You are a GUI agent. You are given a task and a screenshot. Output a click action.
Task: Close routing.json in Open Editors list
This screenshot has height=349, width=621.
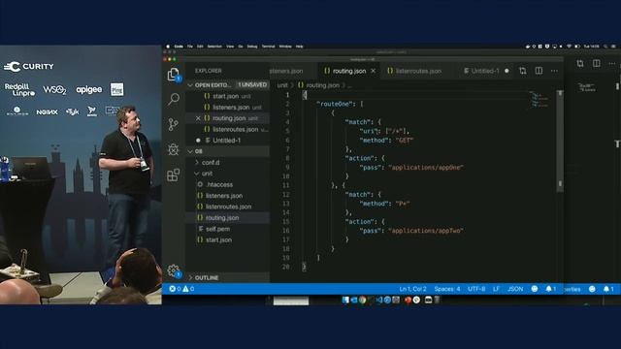(x=198, y=118)
